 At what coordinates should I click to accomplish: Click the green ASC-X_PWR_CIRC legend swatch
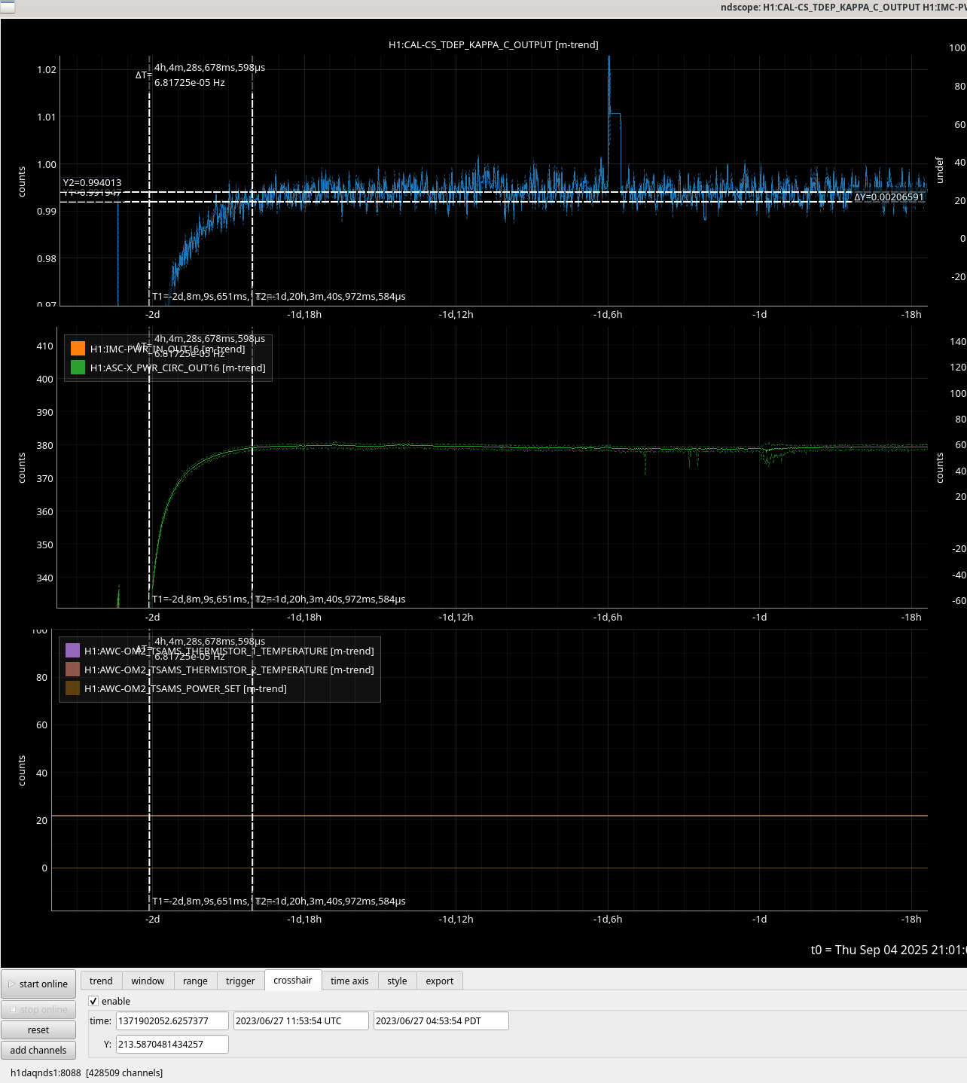coord(78,368)
